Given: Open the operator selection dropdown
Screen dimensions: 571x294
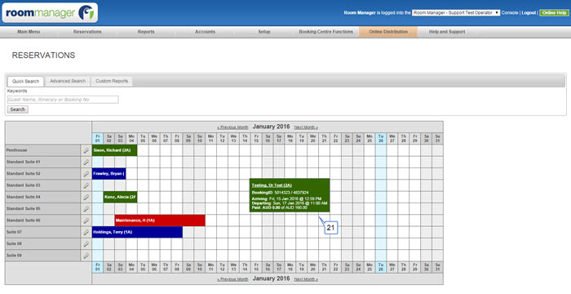Looking at the screenshot, I should click(x=455, y=13).
